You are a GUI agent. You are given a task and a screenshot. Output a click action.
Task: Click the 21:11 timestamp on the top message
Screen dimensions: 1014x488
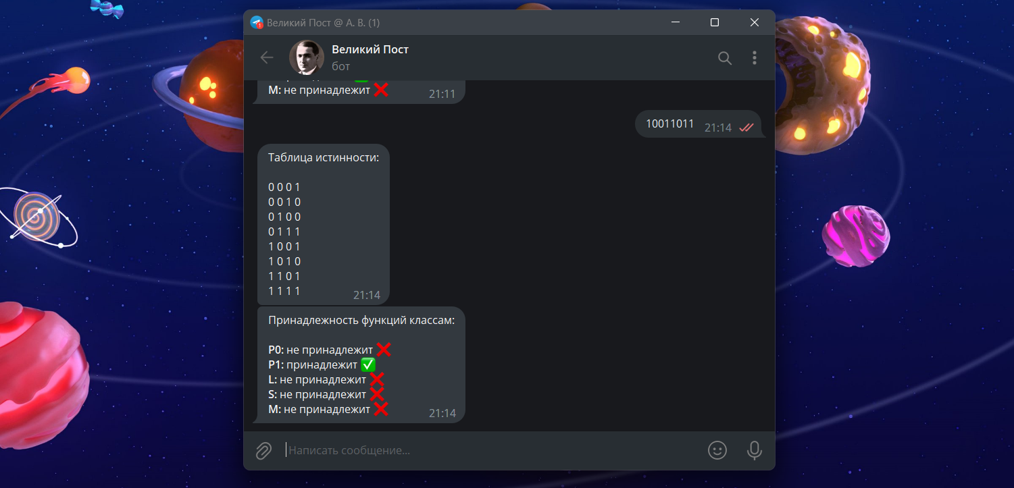[x=442, y=94]
